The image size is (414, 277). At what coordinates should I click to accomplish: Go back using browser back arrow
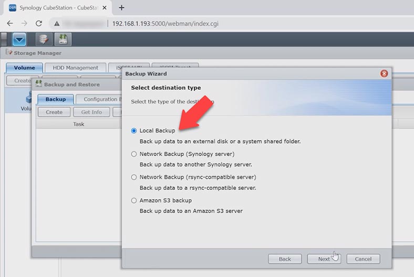10,24
